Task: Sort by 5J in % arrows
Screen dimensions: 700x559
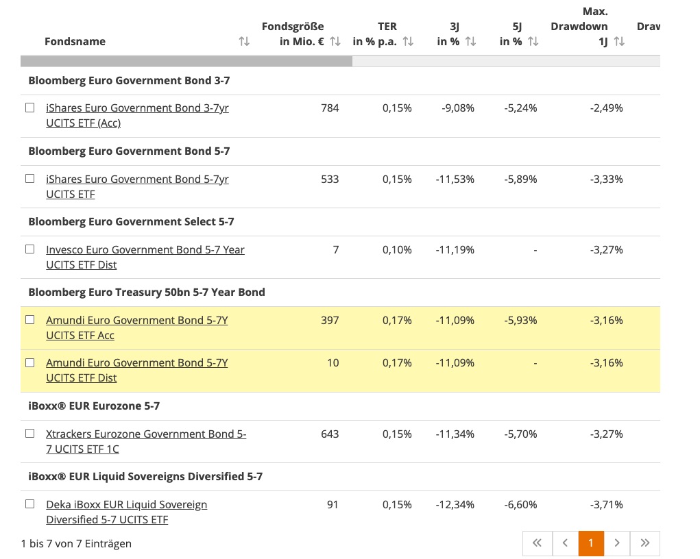Action: 533,42
